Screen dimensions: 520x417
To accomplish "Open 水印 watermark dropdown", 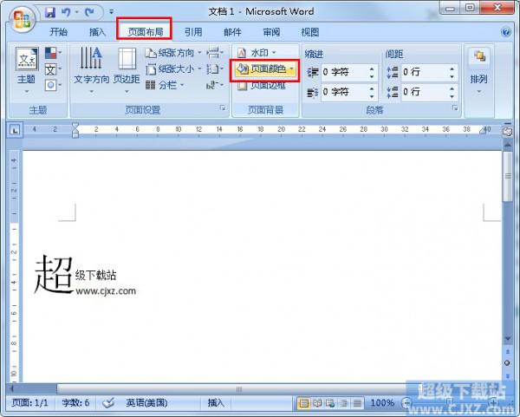I will click(x=257, y=52).
